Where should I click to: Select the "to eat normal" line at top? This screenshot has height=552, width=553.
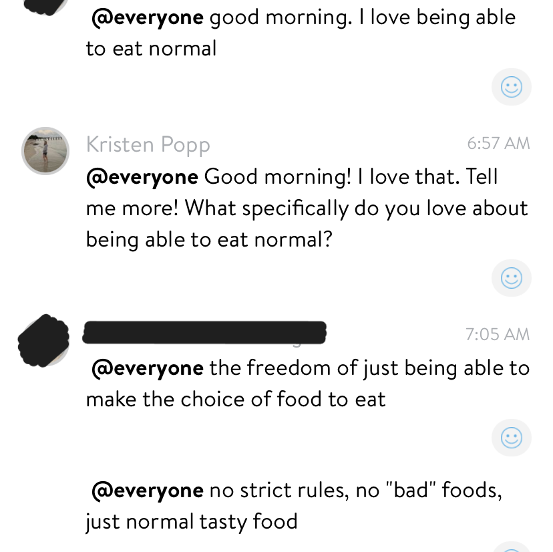(151, 49)
